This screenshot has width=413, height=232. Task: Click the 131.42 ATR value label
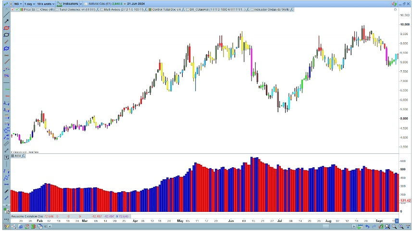405,200
